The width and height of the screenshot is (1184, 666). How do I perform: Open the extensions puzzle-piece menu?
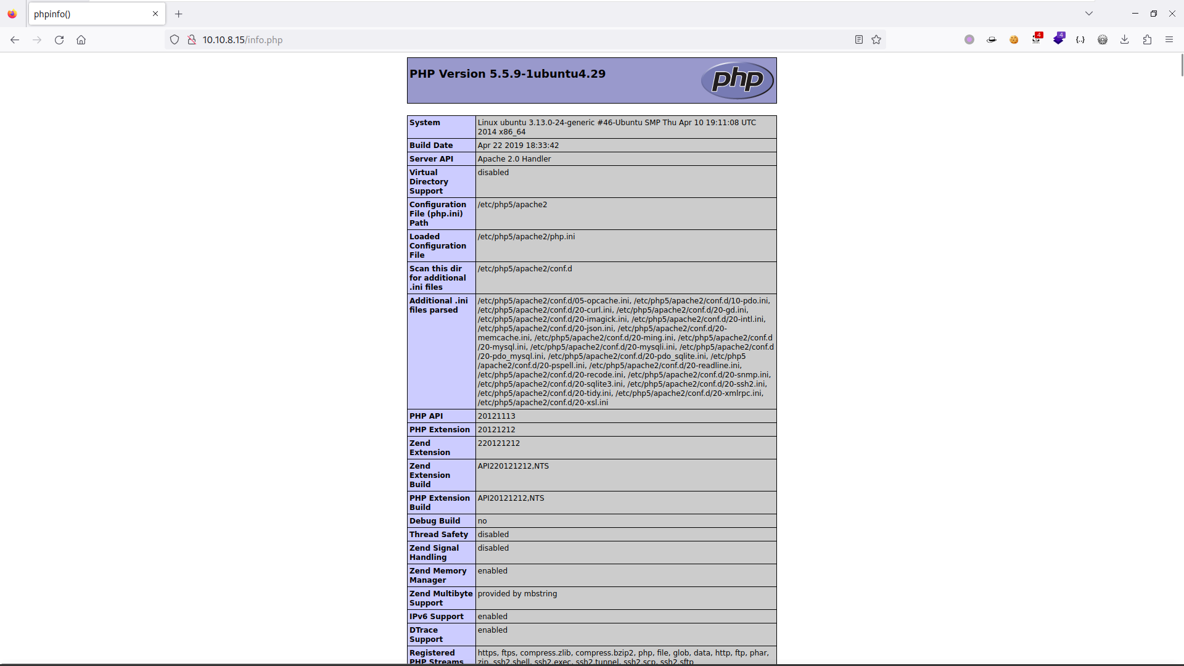coord(1147,39)
